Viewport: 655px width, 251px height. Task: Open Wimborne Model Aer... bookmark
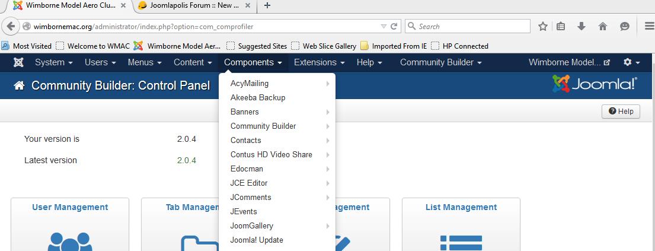pyautogui.click(x=177, y=46)
